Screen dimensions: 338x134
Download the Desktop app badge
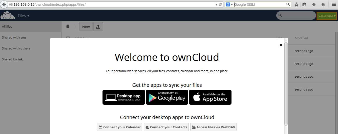124,97
